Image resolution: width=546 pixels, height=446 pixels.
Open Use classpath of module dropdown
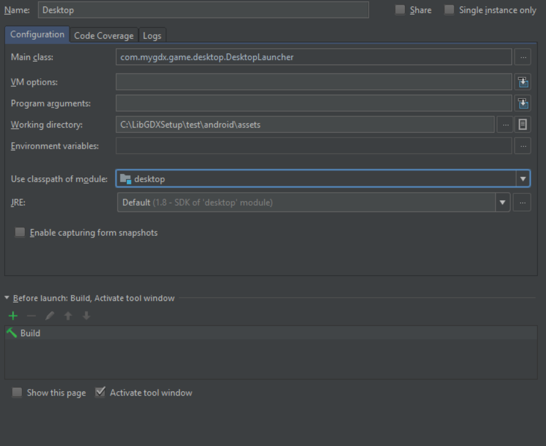click(523, 179)
